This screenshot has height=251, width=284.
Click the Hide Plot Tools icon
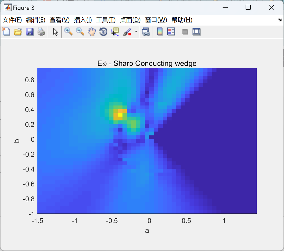click(x=185, y=32)
